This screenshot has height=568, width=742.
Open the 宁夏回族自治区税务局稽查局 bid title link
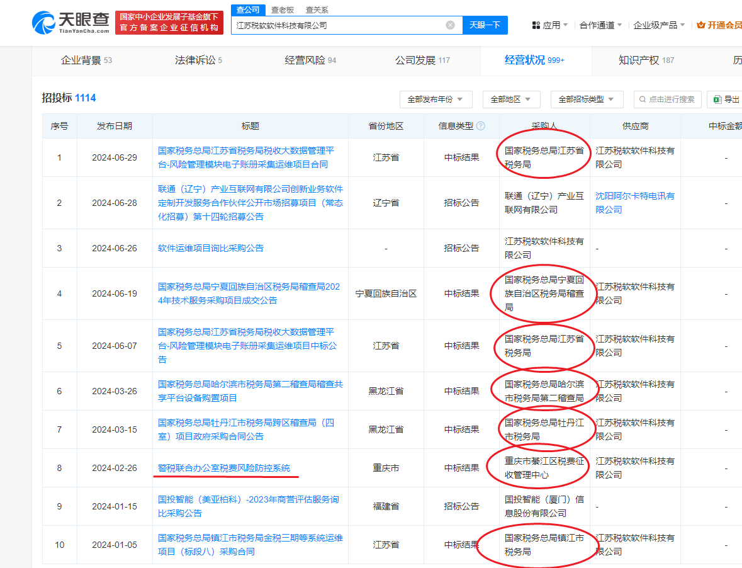[x=249, y=293]
